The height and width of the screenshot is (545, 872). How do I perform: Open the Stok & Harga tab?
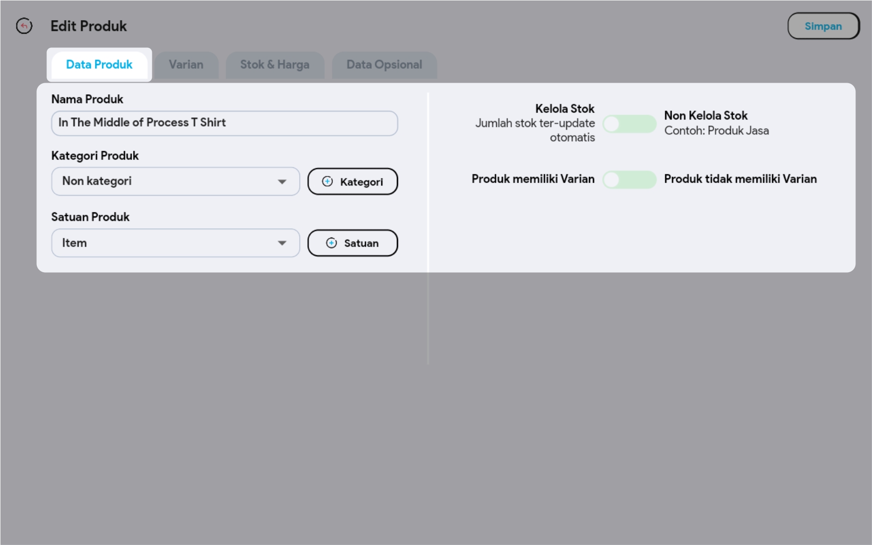pyautogui.click(x=274, y=65)
